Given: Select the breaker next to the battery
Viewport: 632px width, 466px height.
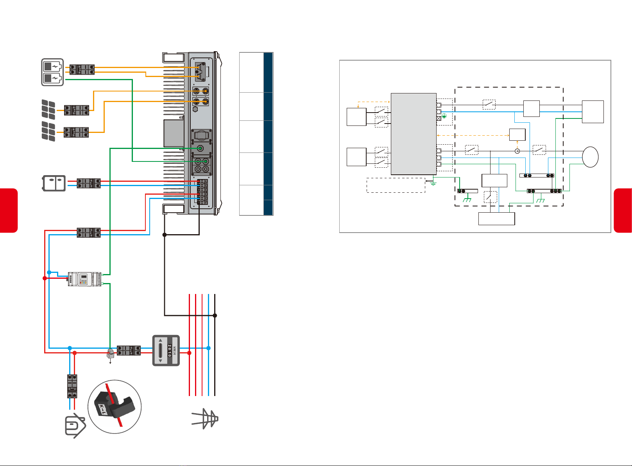Looking at the screenshot, I should coord(82,70).
